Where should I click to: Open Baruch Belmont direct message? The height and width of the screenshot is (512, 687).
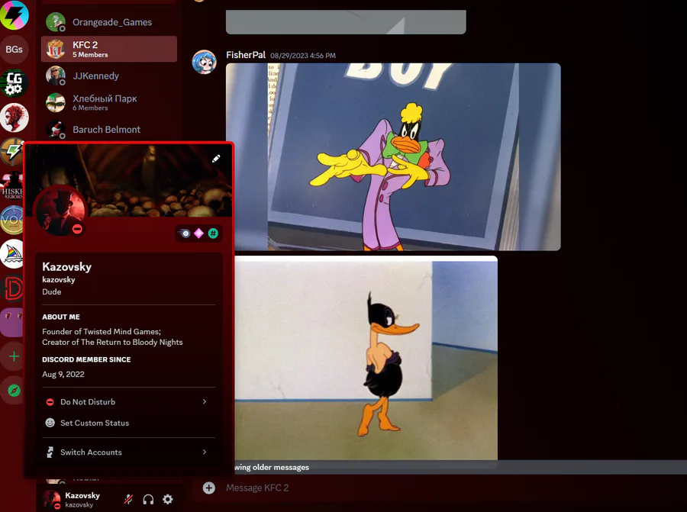[x=109, y=130]
